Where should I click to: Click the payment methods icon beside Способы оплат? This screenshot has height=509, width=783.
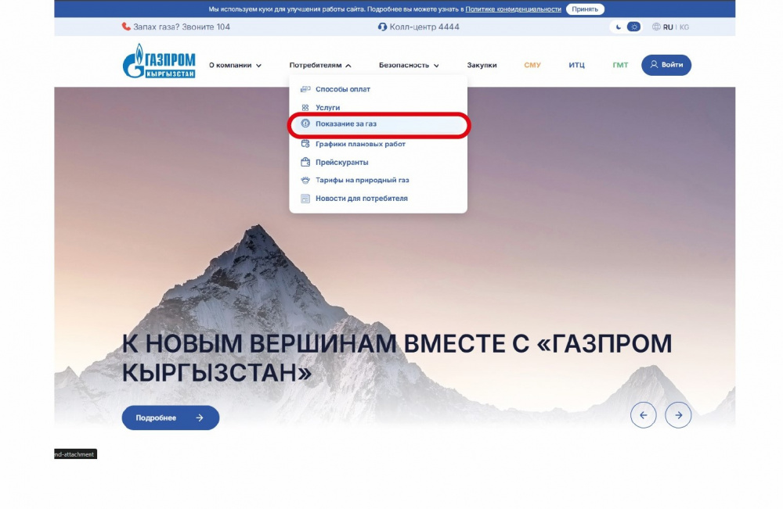(x=305, y=89)
